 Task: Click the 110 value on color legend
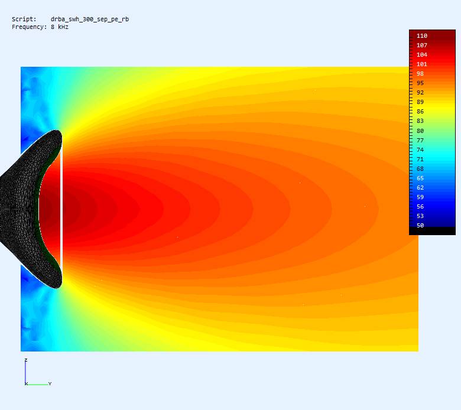pos(422,35)
